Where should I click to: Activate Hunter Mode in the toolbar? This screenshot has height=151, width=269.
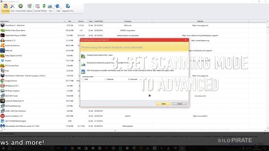(21, 8)
